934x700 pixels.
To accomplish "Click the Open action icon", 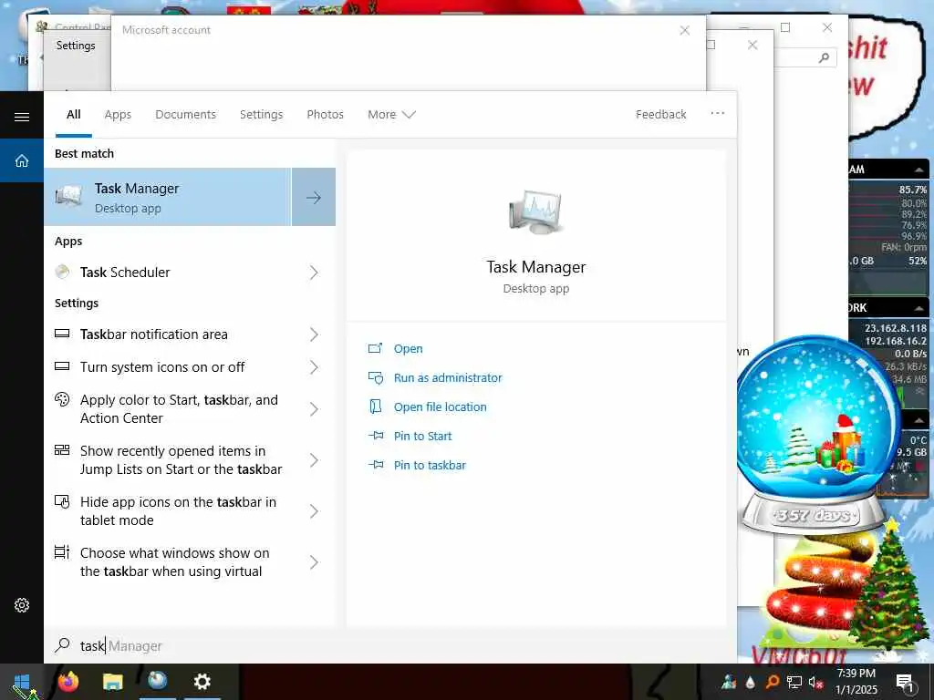I will (375, 348).
